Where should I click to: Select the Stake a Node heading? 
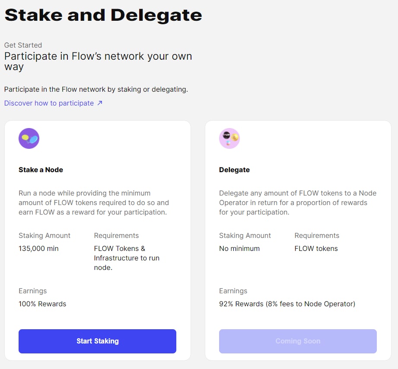tap(41, 170)
